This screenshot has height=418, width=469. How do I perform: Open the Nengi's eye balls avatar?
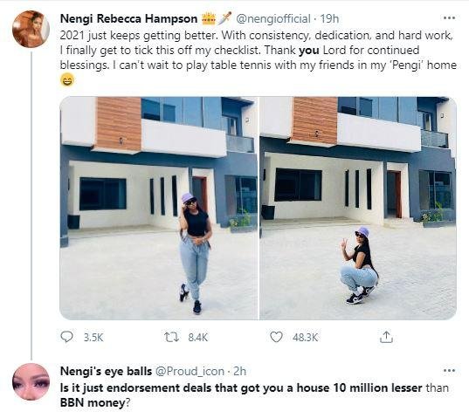tap(31, 381)
